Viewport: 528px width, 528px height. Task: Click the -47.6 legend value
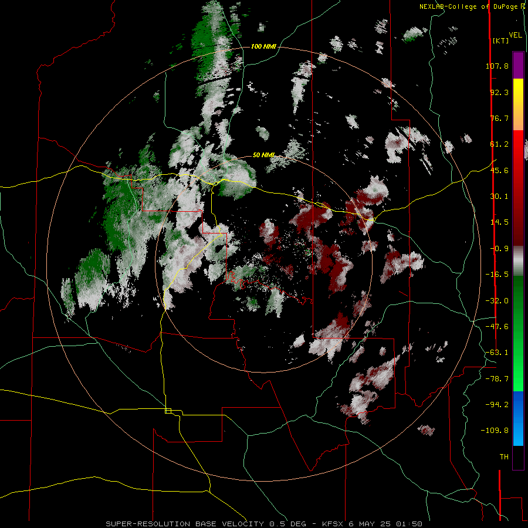497,327
